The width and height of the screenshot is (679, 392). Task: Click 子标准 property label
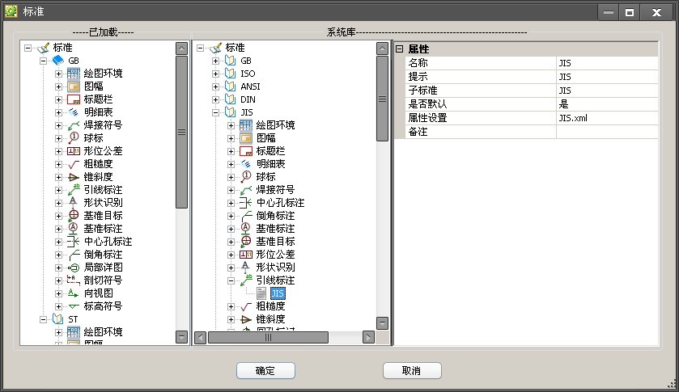click(x=422, y=91)
